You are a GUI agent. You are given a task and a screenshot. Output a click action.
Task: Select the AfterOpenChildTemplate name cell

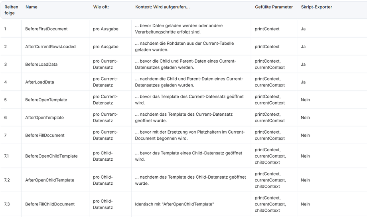[x=49, y=180]
